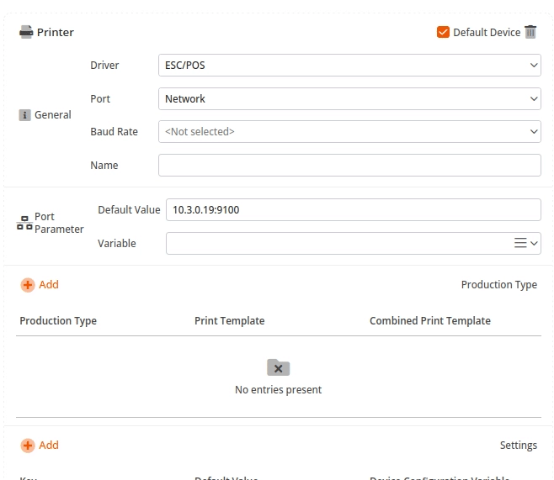
Task: Click the Port Parameter network icon
Action: point(24,223)
